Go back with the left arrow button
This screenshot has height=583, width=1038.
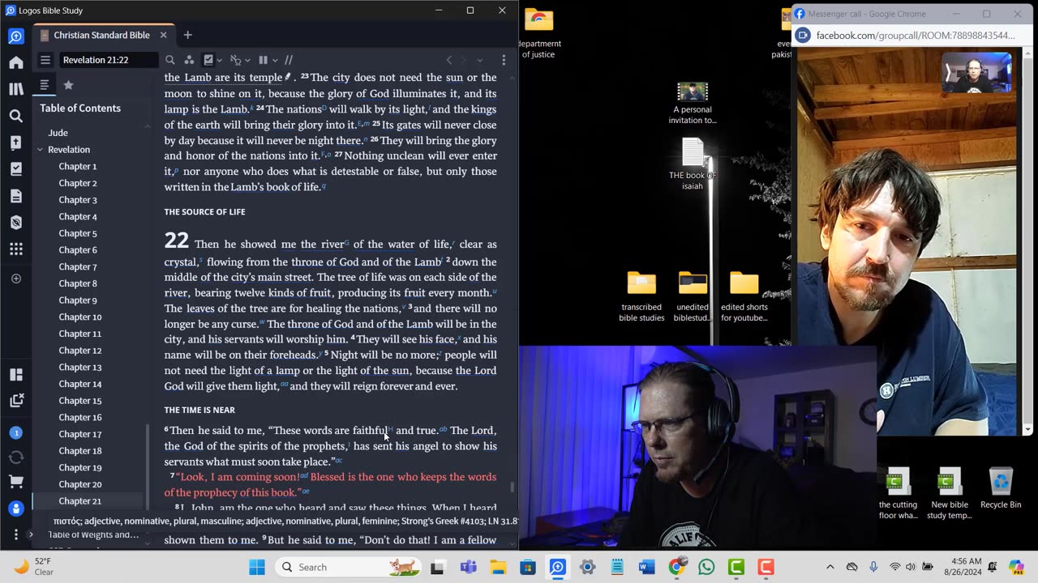449,60
